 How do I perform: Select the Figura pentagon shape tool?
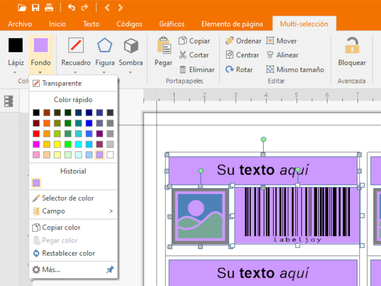pyautogui.click(x=105, y=45)
